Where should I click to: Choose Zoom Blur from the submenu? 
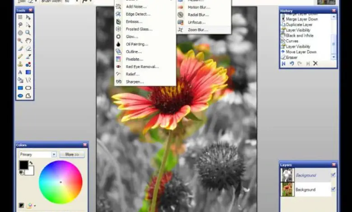pyautogui.click(x=204, y=30)
